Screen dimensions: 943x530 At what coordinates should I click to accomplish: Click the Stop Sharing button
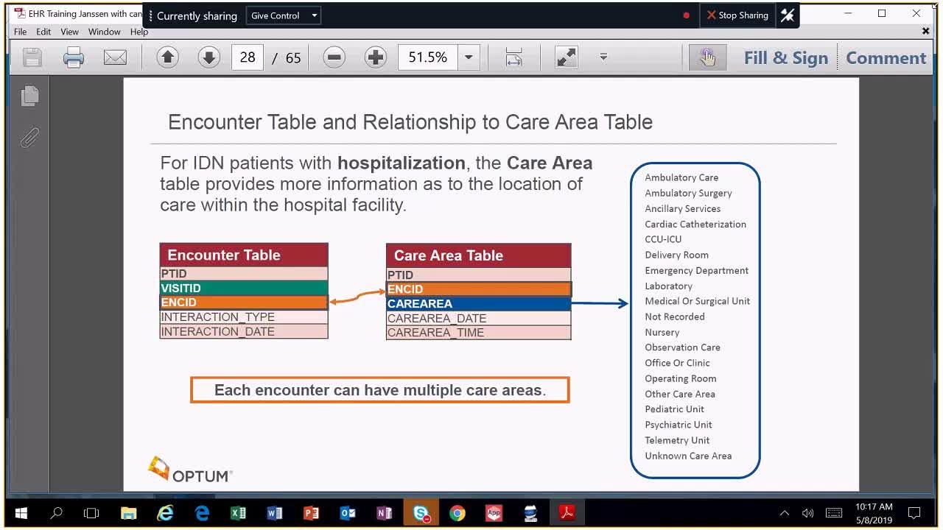click(737, 15)
